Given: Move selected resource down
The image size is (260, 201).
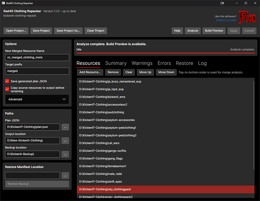Looking at the screenshot, I should tap(166, 72).
